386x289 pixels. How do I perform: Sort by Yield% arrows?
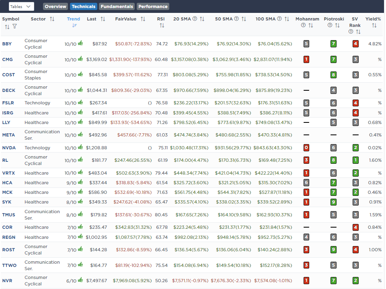pyautogui.click(x=374, y=25)
